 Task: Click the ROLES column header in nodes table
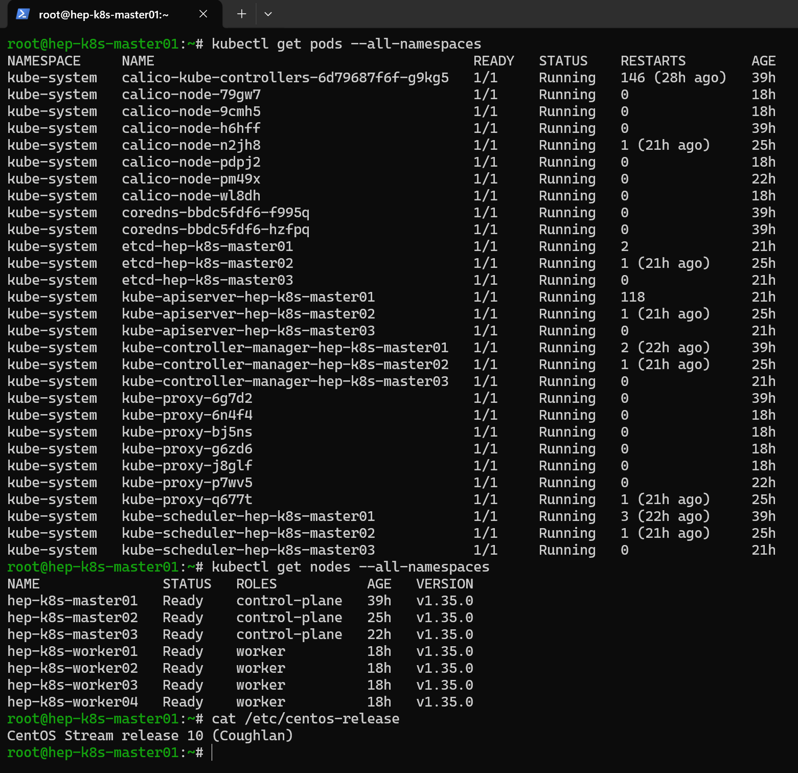point(256,584)
